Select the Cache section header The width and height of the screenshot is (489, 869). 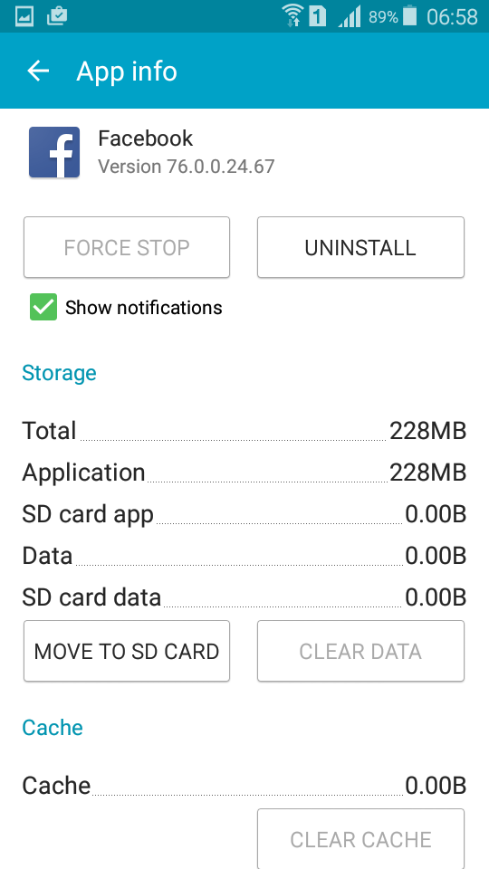(53, 727)
